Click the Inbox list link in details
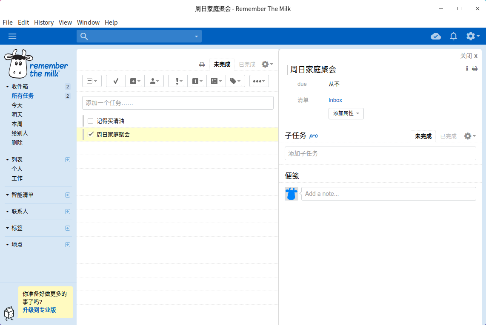The width and height of the screenshot is (486, 325). point(335,100)
